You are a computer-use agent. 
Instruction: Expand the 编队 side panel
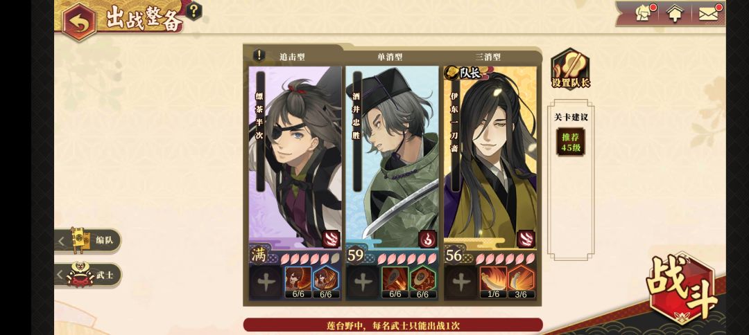[88, 241]
